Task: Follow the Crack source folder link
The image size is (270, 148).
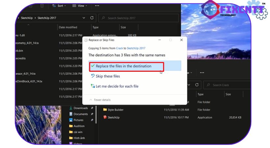Action: coord(119,48)
